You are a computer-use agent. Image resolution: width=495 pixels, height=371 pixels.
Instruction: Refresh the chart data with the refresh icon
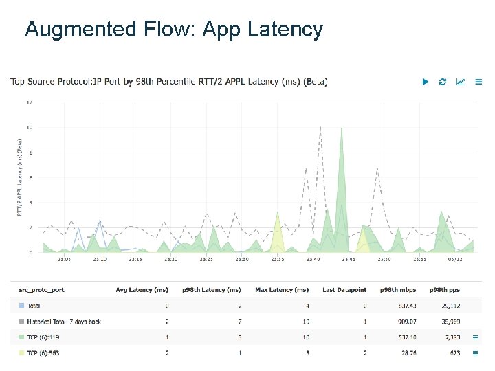coord(443,82)
